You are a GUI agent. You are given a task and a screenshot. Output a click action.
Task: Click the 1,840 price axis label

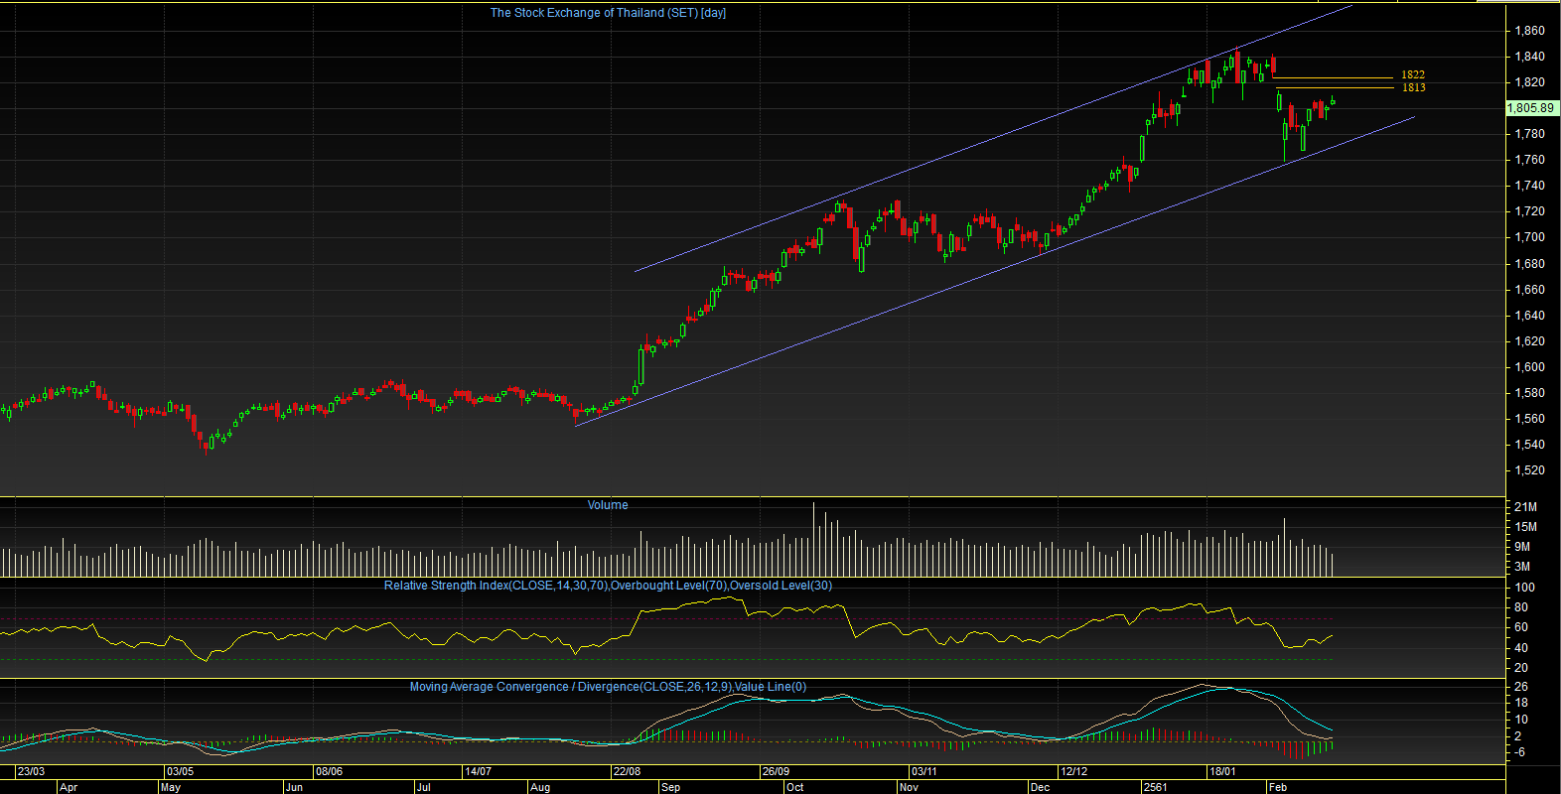point(1529,57)
